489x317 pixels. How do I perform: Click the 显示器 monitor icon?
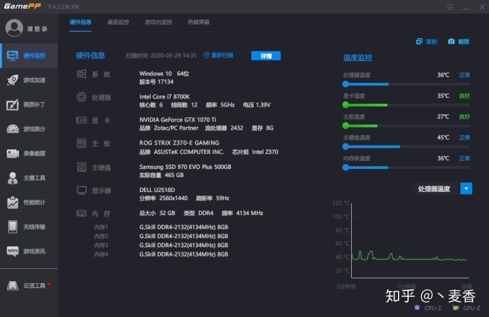tap(81, 190)
